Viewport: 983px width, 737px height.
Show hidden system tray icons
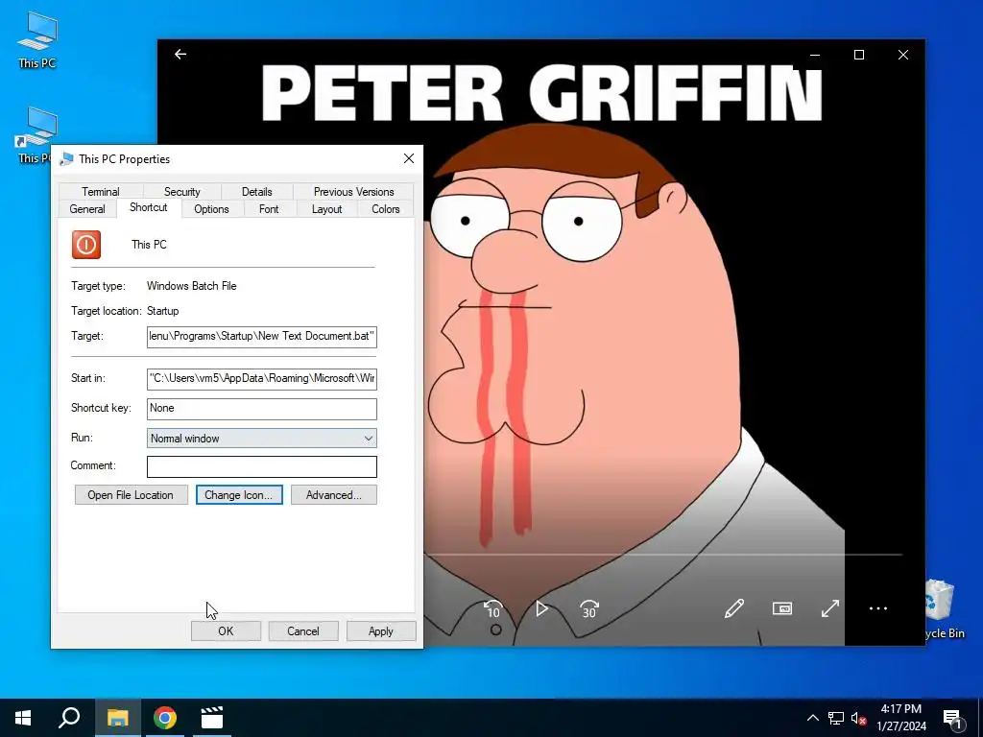812,718
